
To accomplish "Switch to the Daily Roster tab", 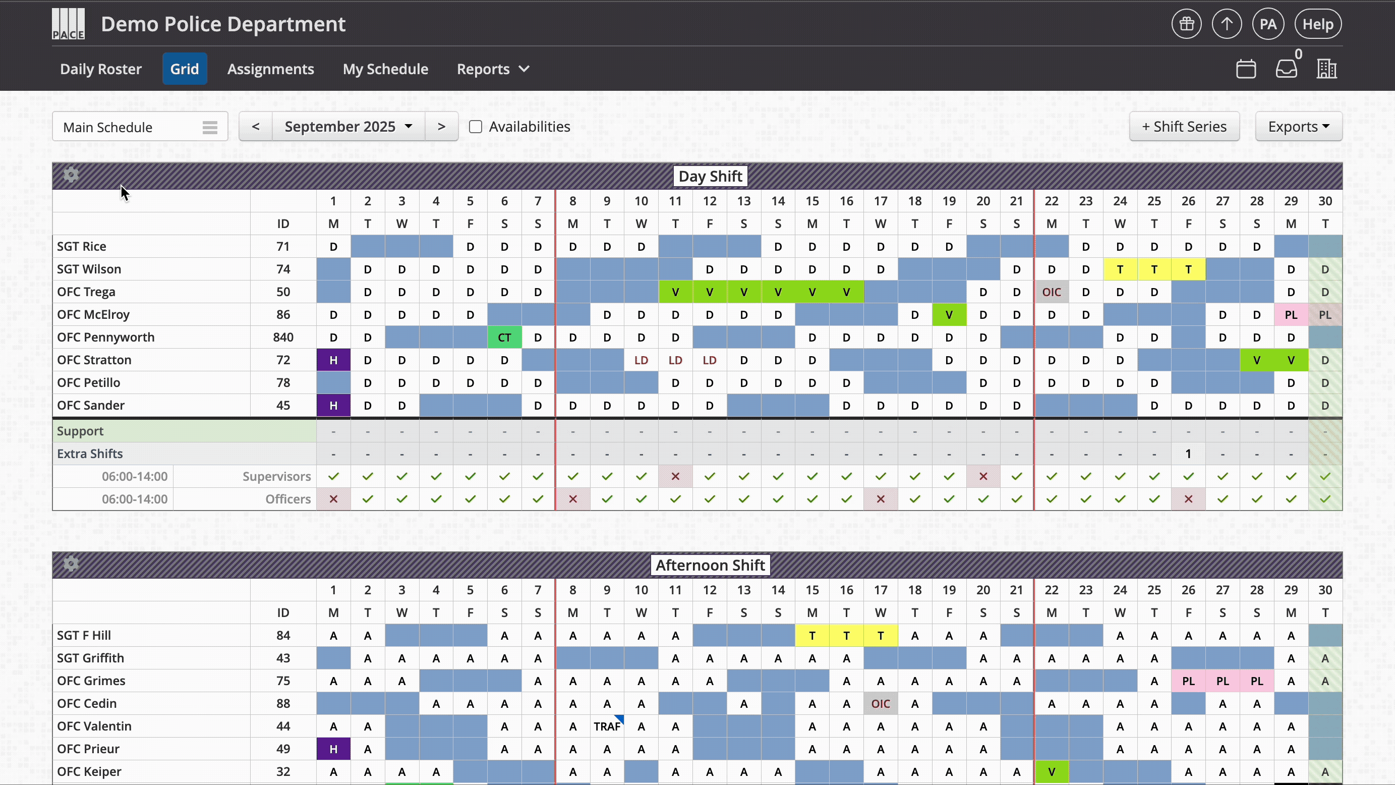I will coord(101,69).
